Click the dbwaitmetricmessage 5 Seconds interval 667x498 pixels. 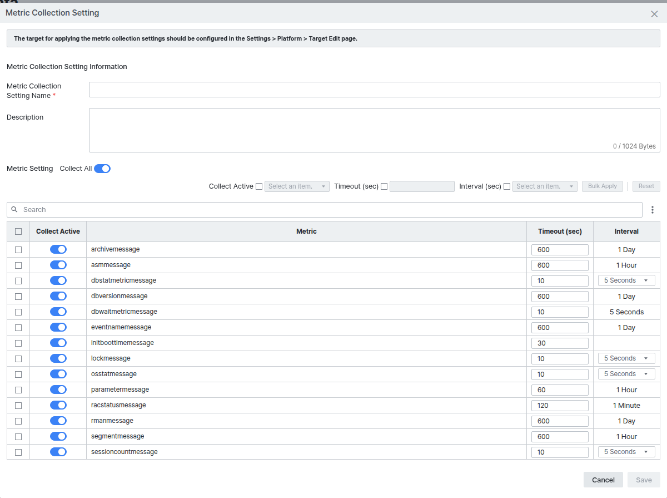(626, 312)
